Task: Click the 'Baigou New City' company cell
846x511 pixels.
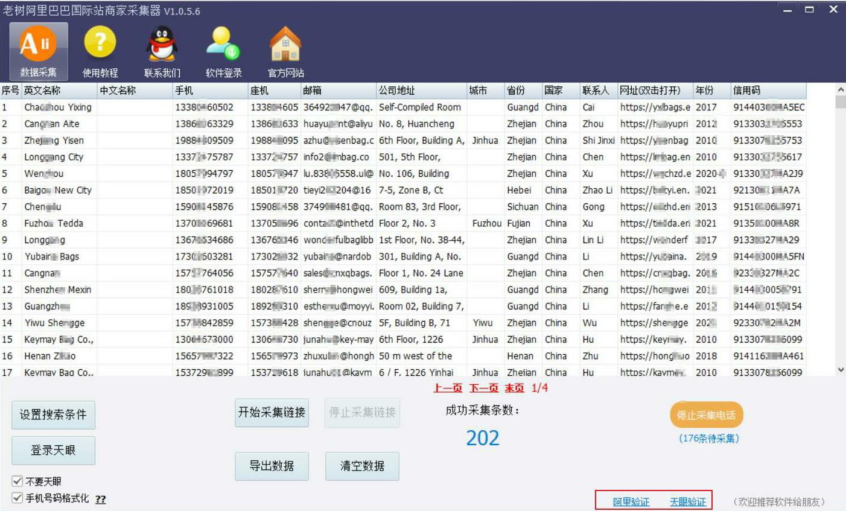Action: 60,190
